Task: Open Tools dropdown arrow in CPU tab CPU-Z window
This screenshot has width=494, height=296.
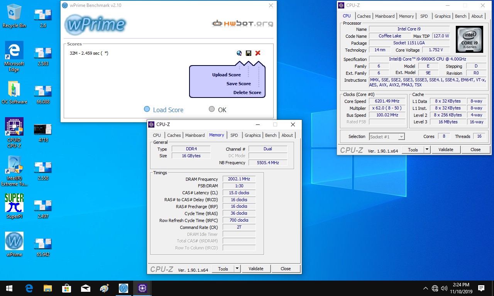Action: (x=427, y=150)
